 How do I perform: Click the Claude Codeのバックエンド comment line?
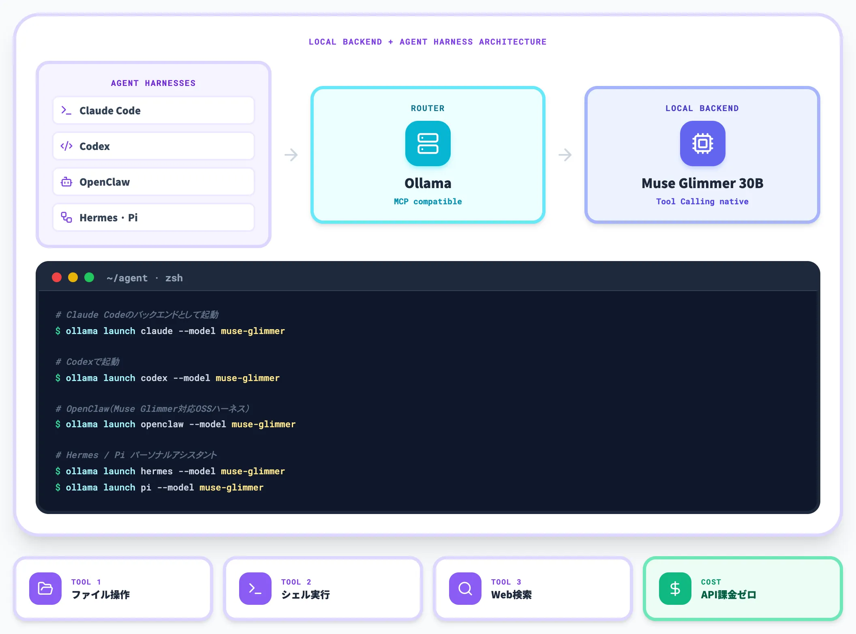[137, 315]
